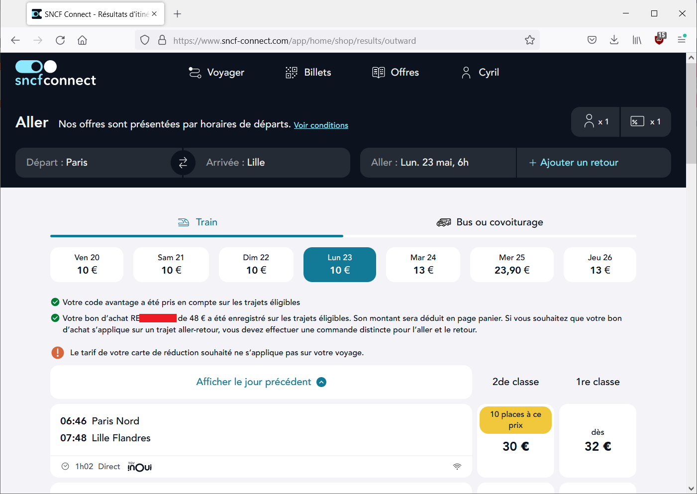697x494 pixels.
Task: Select the Train tab
Action: [197, 222]
